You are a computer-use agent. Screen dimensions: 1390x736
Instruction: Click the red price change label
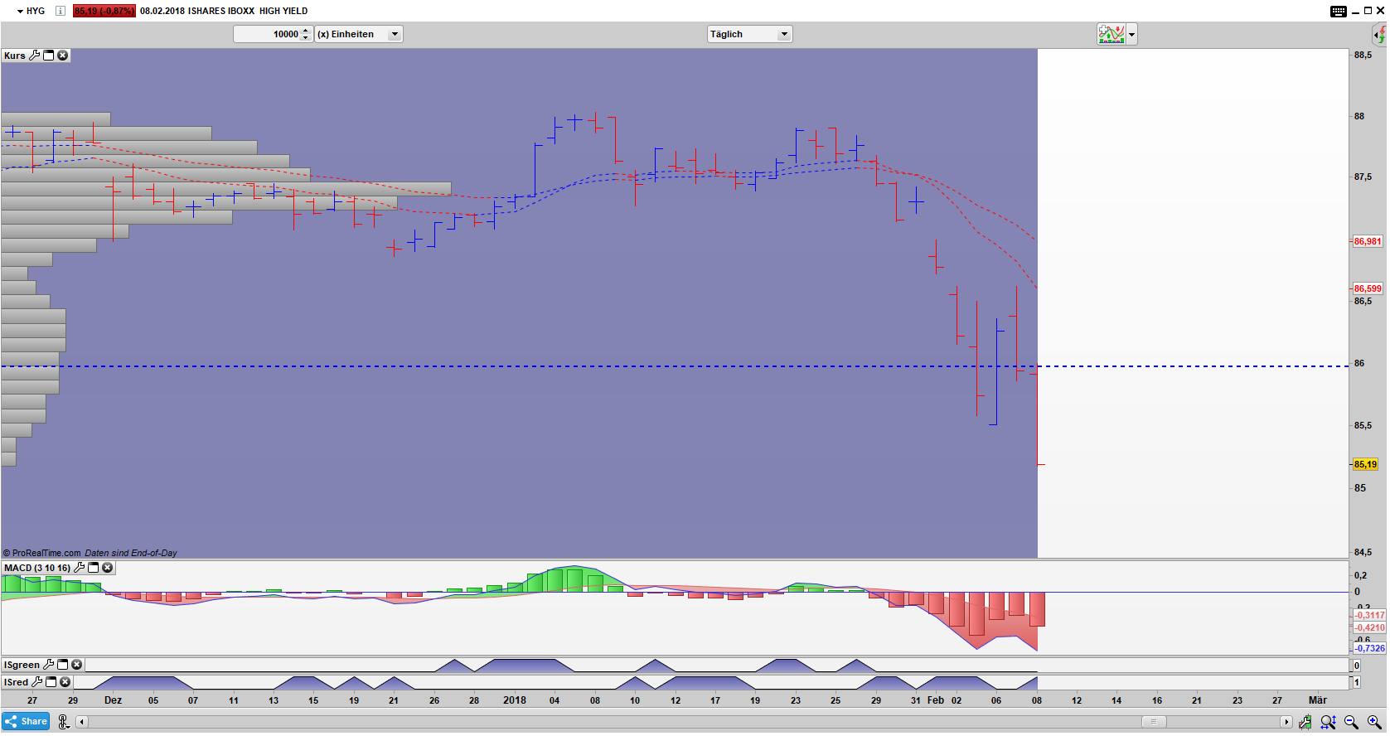104,11
